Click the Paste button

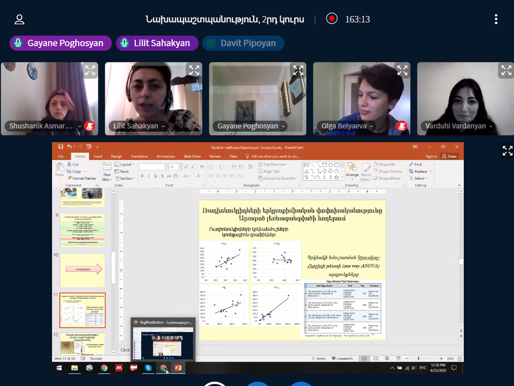60,170
